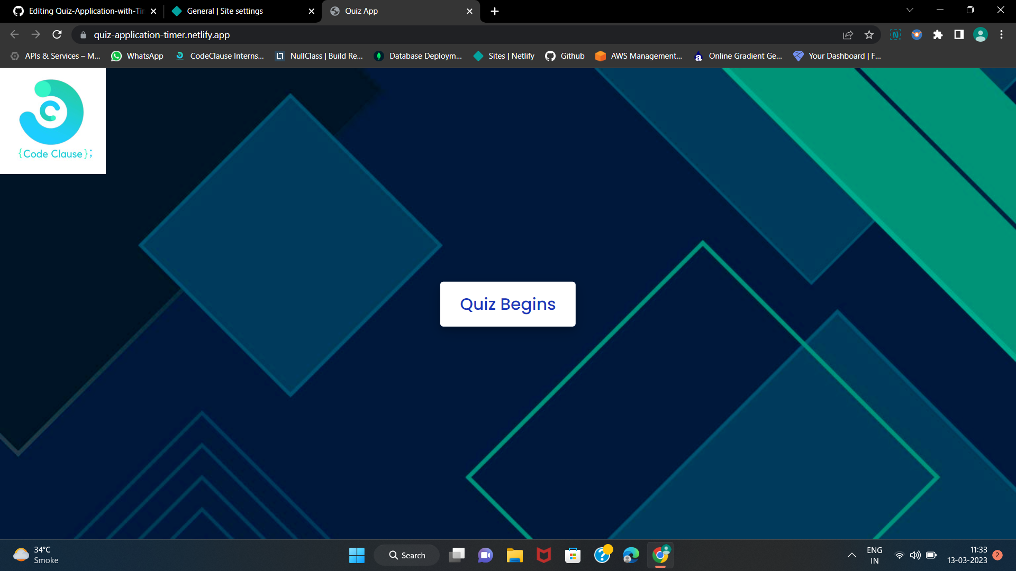1016x571 pixels.
Task: Open the Notion web clipper extension icon
Action: tap(895, 34)
